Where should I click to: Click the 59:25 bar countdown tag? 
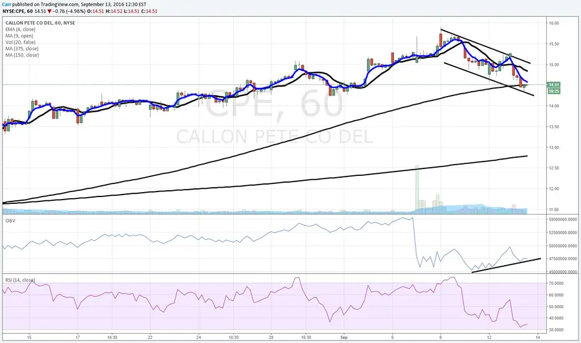pyautogui.click(x=554, y=91)
